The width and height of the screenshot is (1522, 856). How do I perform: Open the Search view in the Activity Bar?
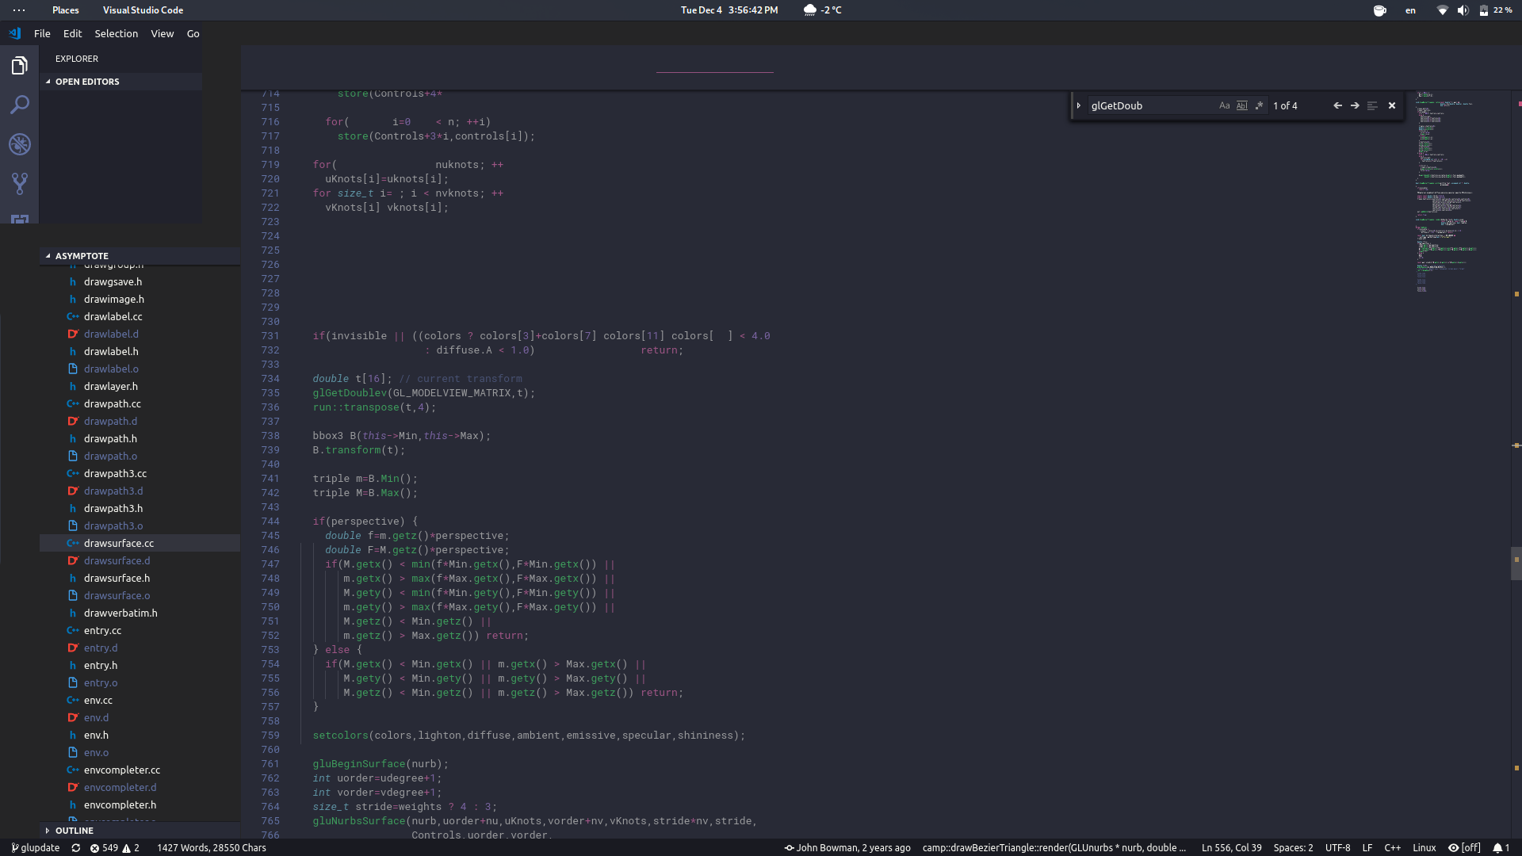pyautogui.click(x=20, y=105)
